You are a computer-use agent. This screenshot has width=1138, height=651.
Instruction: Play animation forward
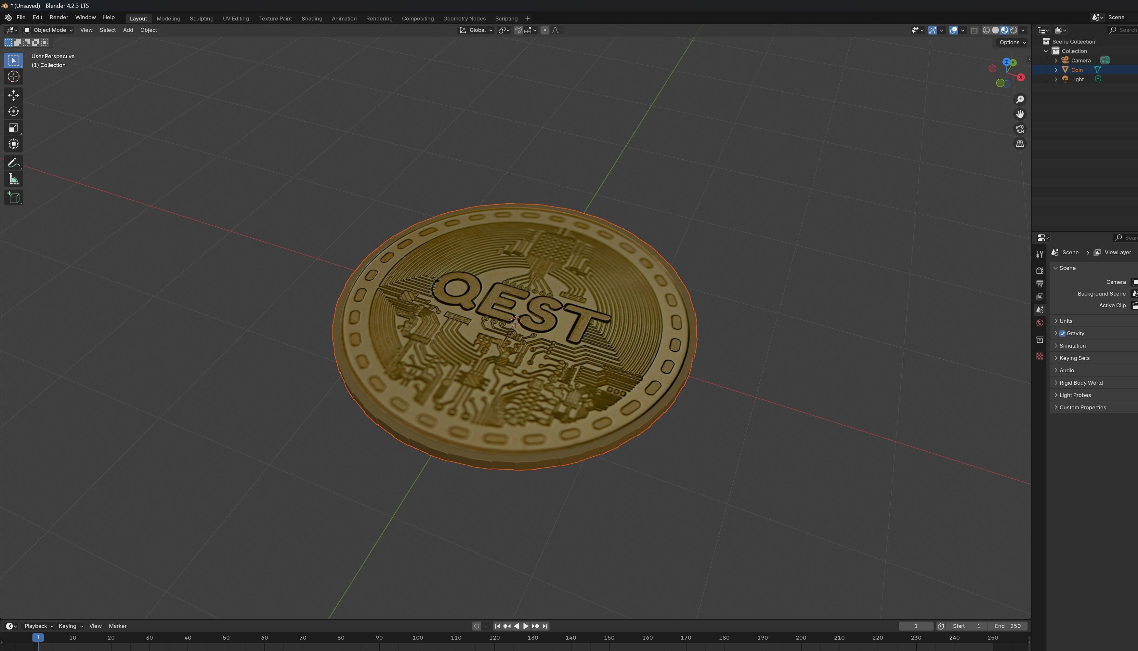[526, 626]
